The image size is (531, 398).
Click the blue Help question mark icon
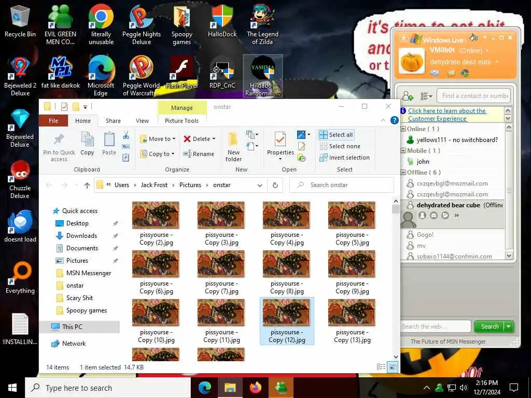pos(394,120)
